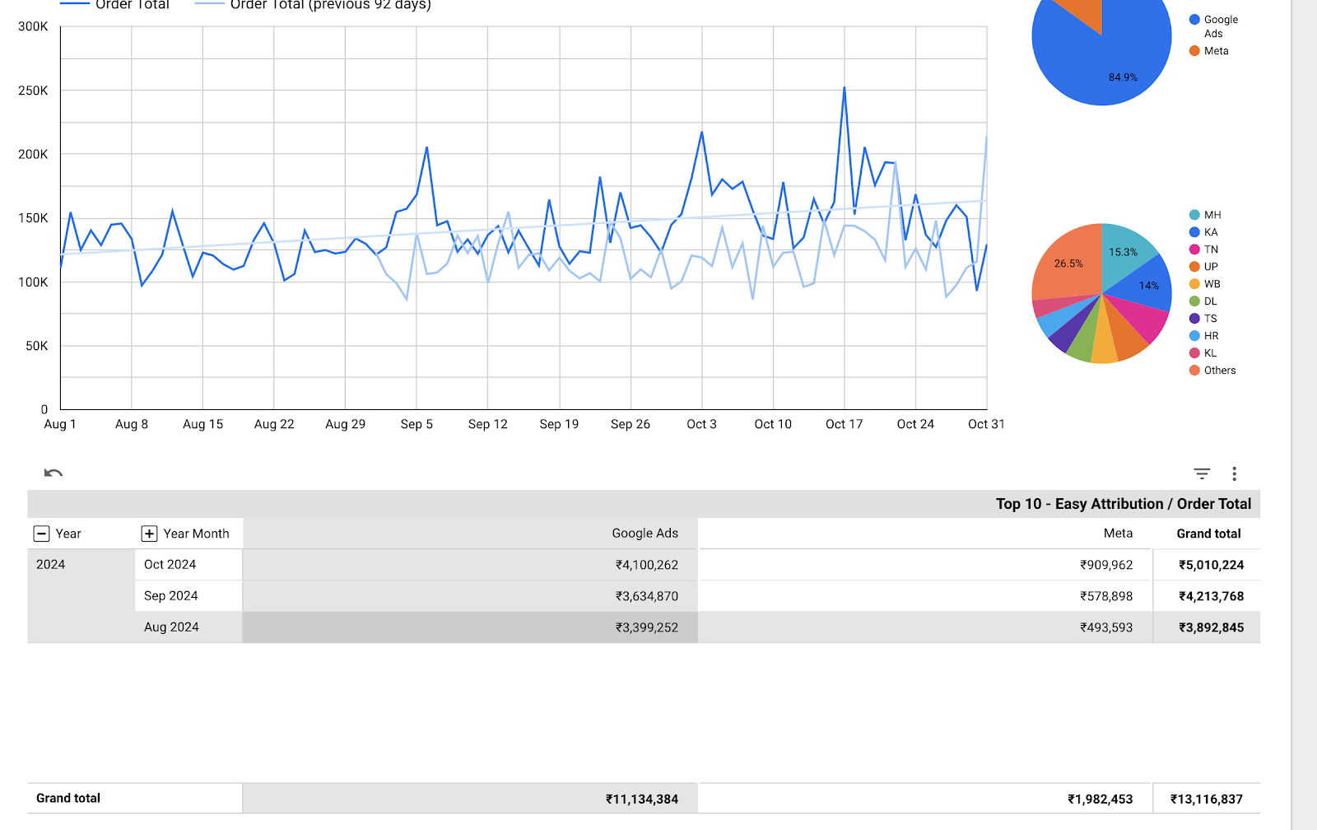Select the Aug 2024 row label

(x=171, y=627)
